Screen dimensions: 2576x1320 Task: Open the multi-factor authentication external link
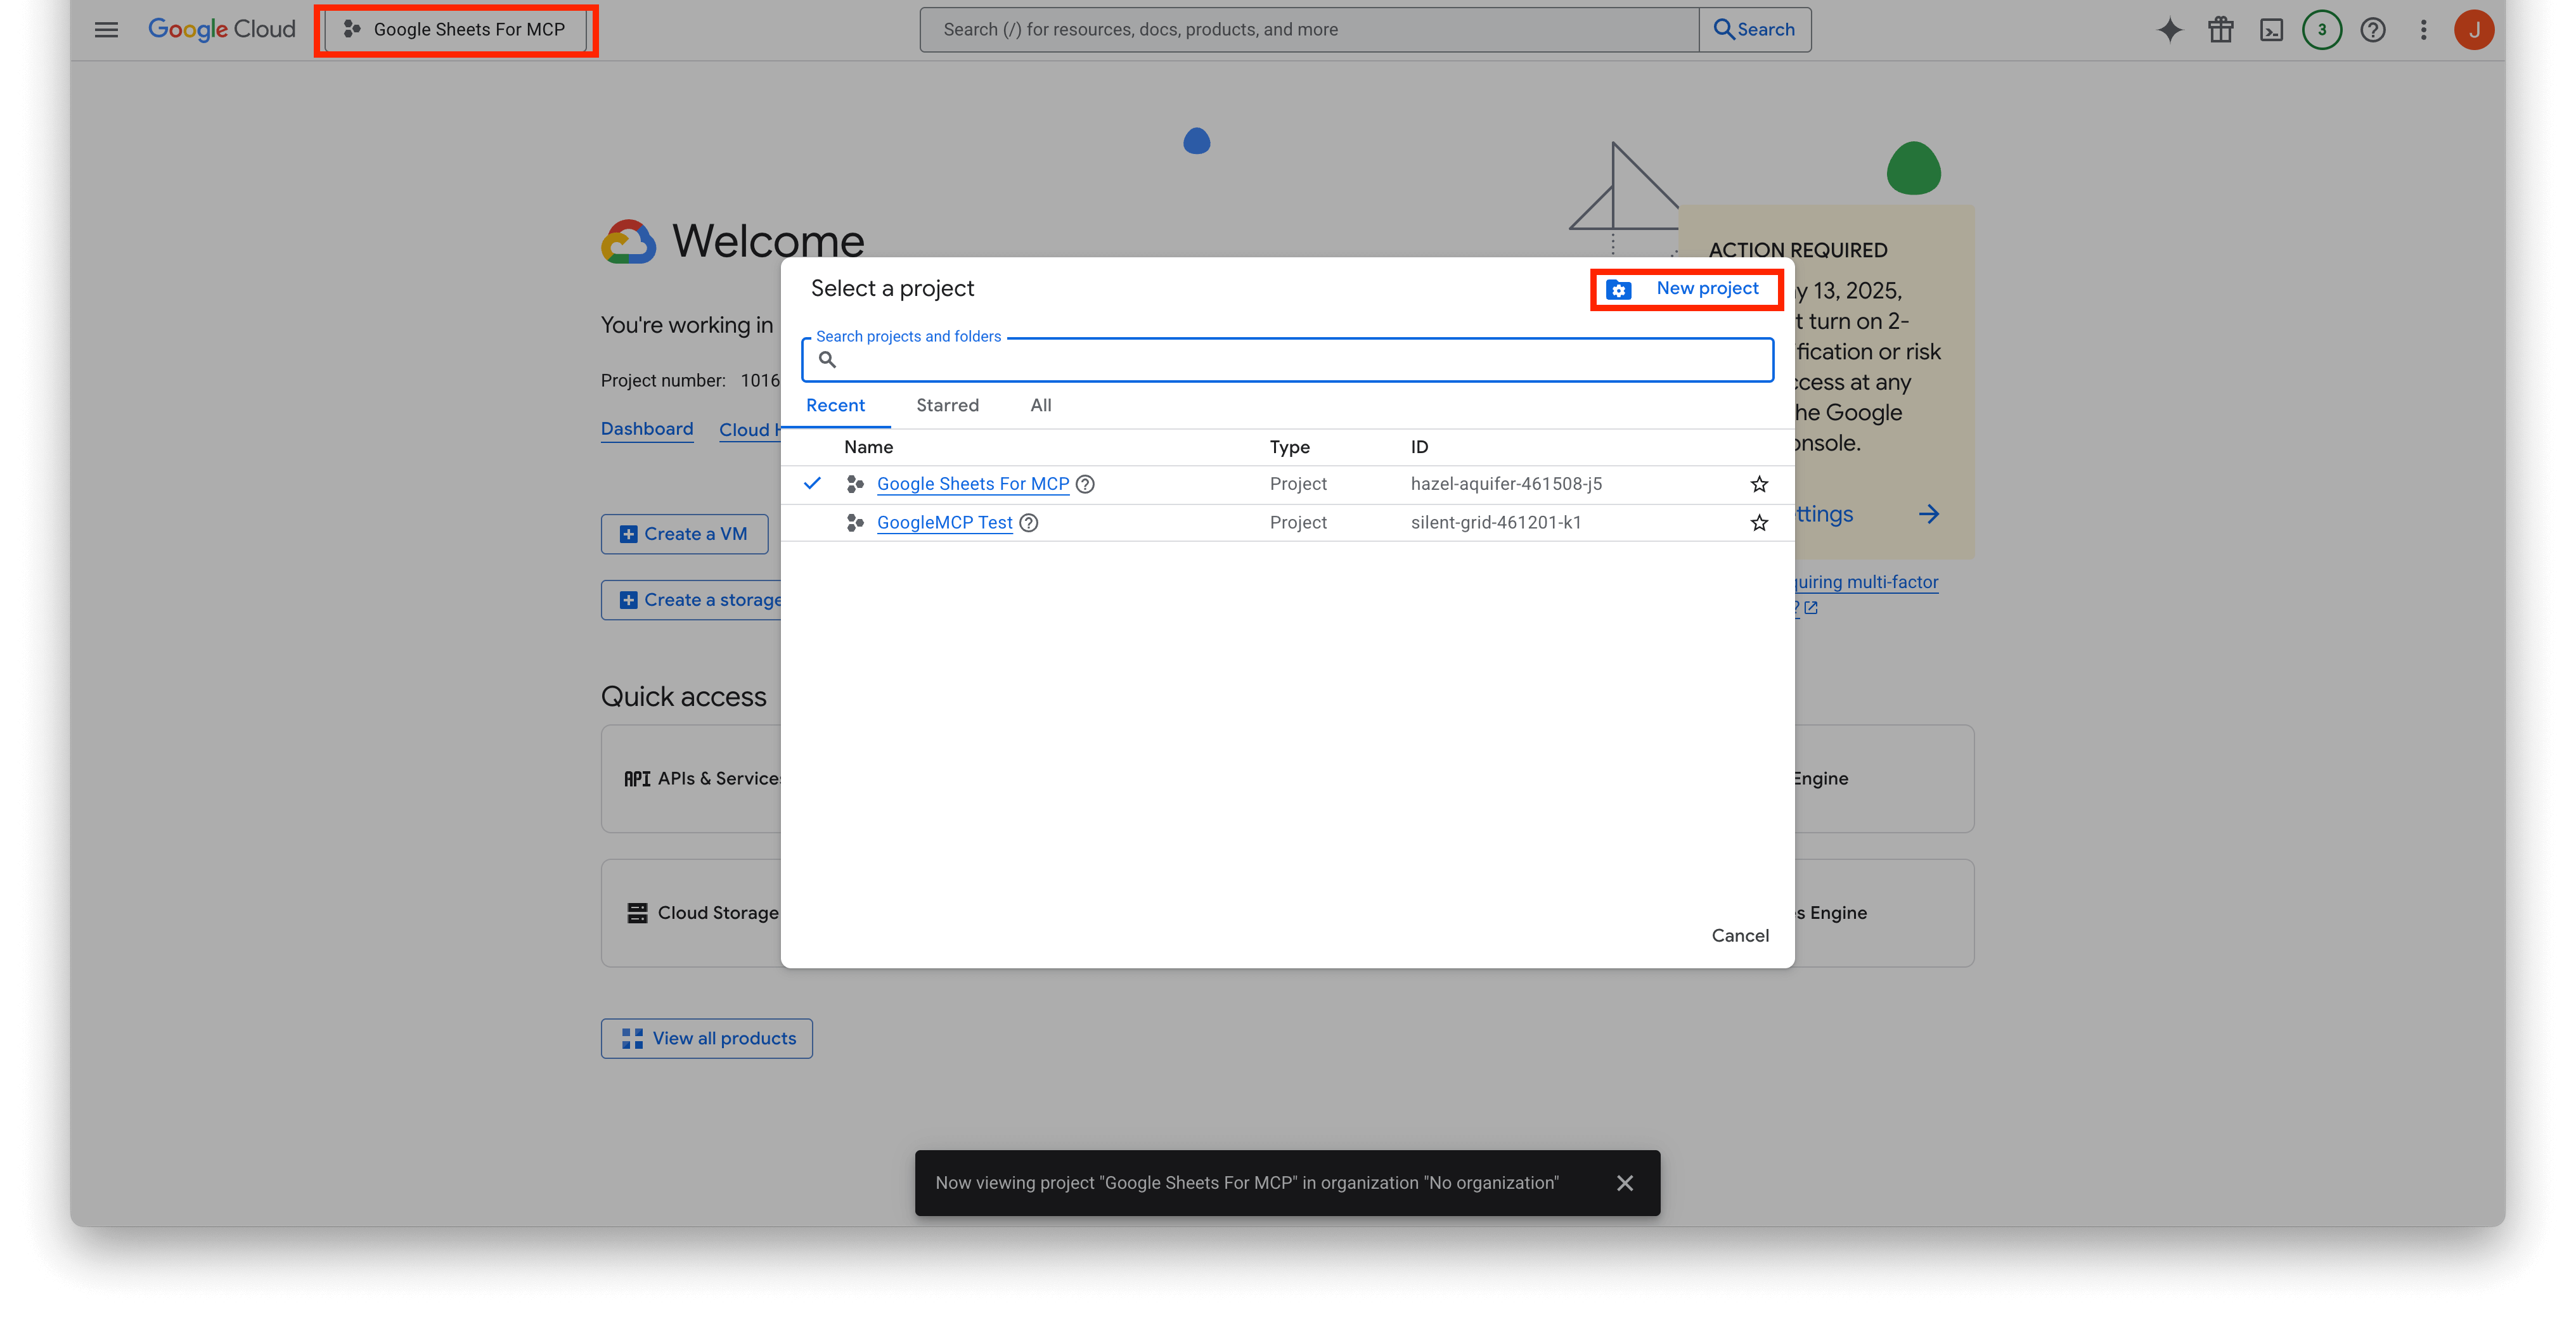[x=1866, y=594]
